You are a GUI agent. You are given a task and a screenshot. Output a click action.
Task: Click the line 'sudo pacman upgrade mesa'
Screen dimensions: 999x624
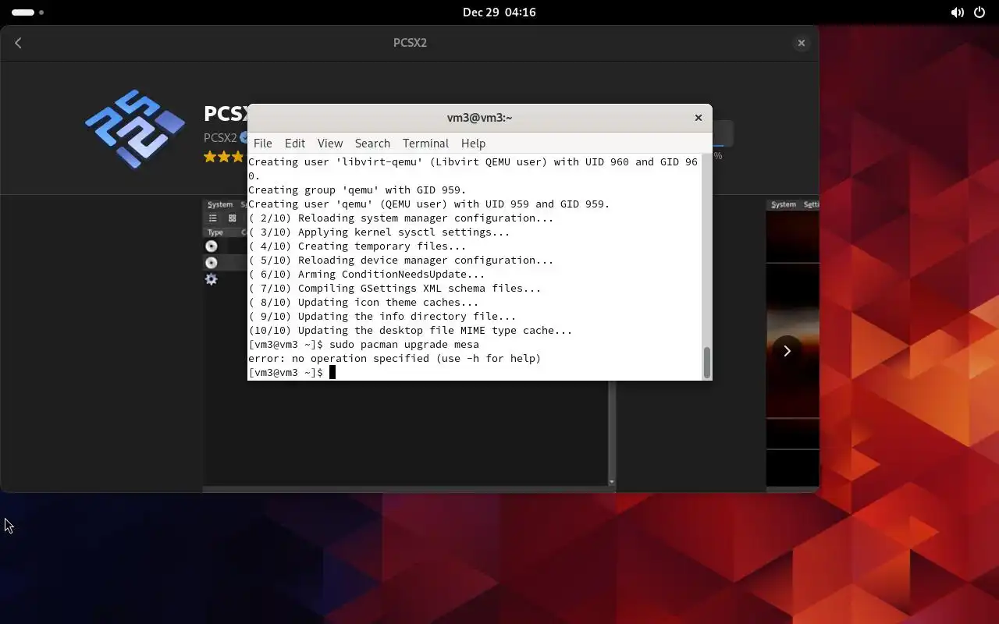(404, 344)
